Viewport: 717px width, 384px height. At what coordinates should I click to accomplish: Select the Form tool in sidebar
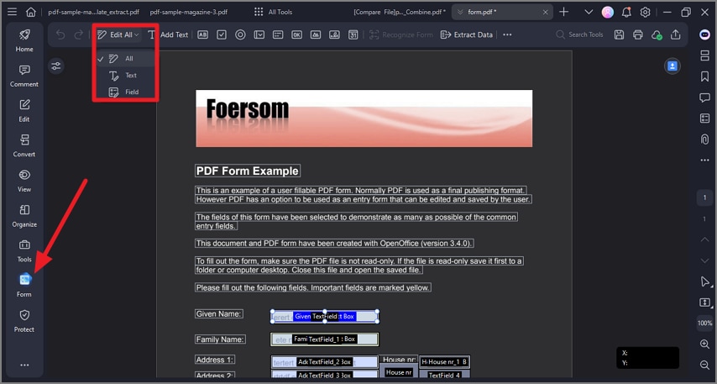(x=24, y=285)
